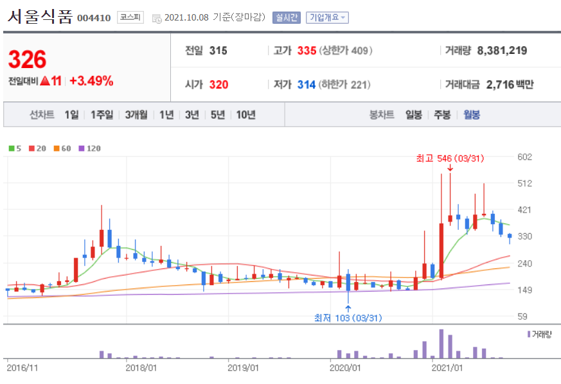Click the stock code 004410
Viewport: 561px width, 384px height.
click(x=94, y=18)
